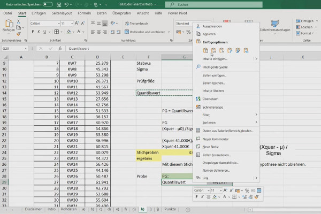
Task: Toggle italic K button in ribbon
Action: (x=39, y=32)
